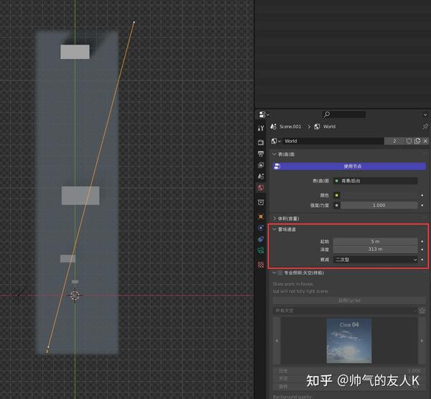The image size is (431, 399).
Task: Click the World user count 2
Action: click(x=394, y=141)
